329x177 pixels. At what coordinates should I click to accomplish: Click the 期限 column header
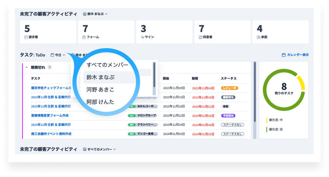point(195,78)
